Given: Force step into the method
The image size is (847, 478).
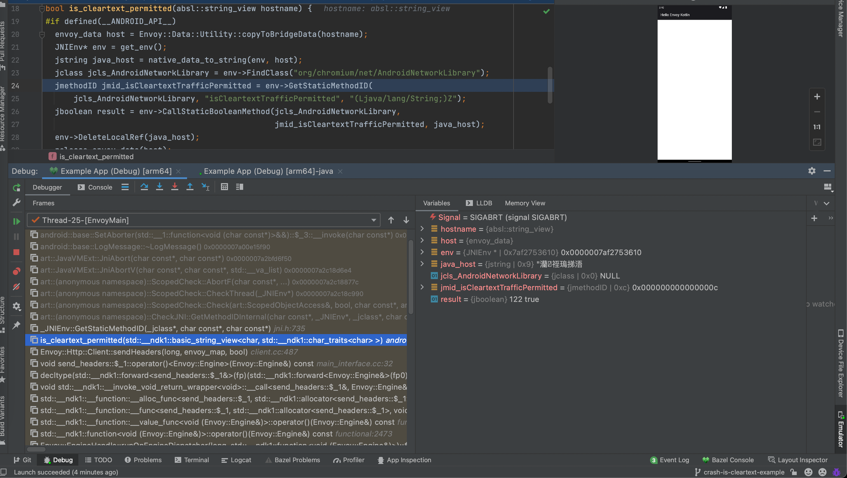Looking at the screenshot, I should click(x=174, y=187).
